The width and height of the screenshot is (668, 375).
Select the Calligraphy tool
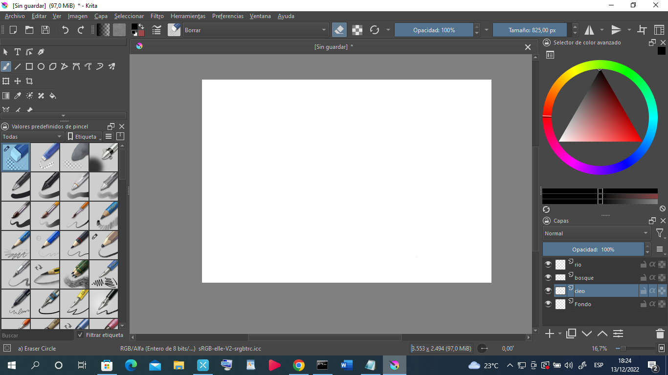point(41,52)
